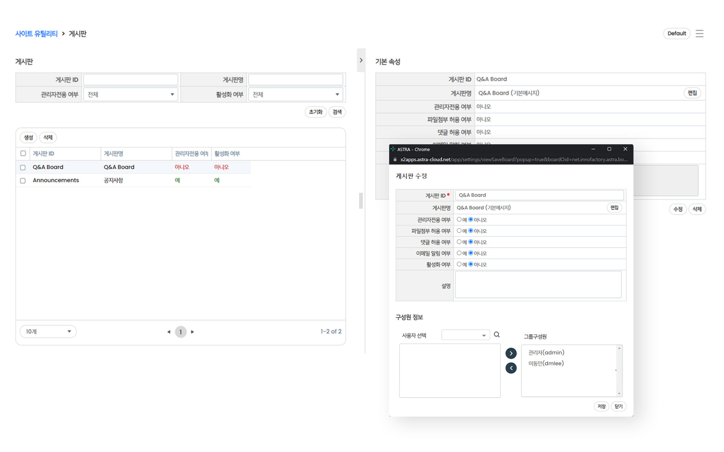
Task: Move user to group with right arrow
Action: coord(511,353)
